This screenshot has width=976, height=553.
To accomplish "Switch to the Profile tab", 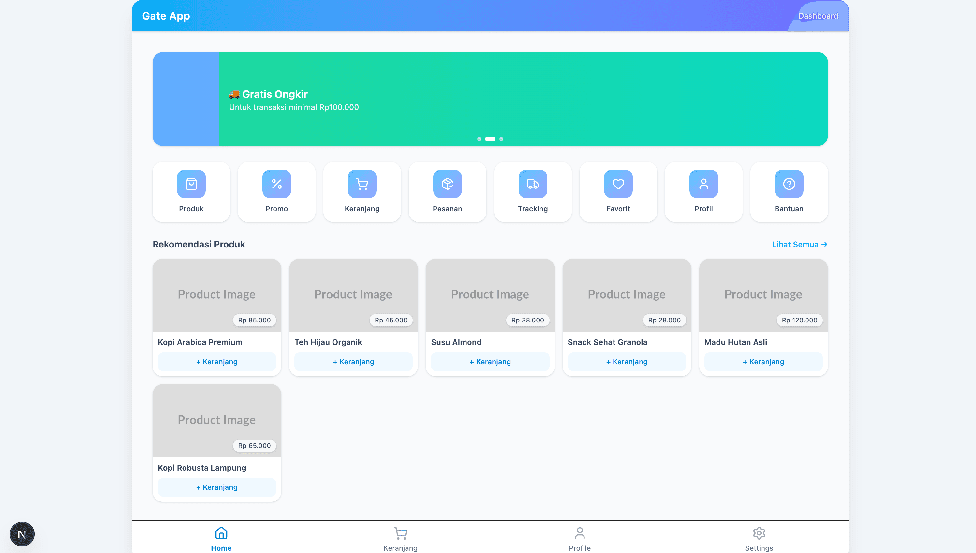I will tap(579, 537).
